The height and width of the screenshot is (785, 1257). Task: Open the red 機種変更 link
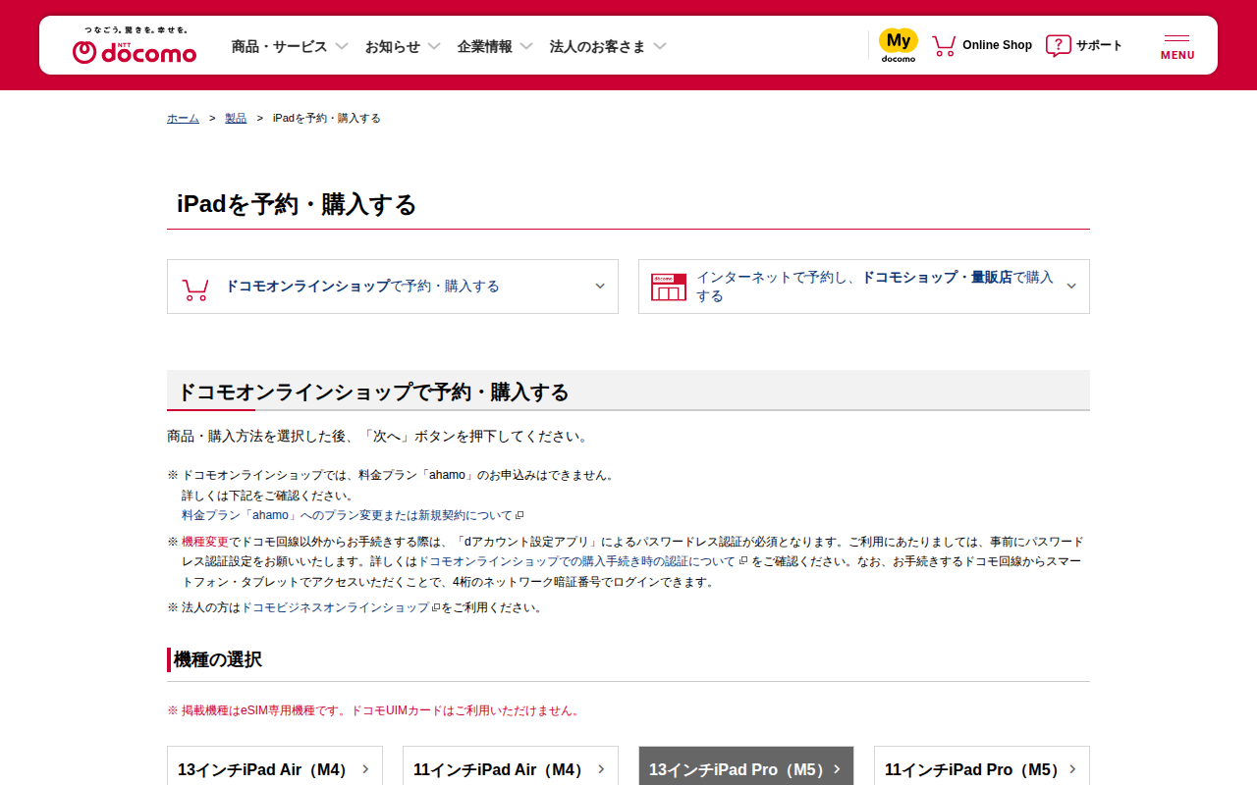(x=205, y=542)
